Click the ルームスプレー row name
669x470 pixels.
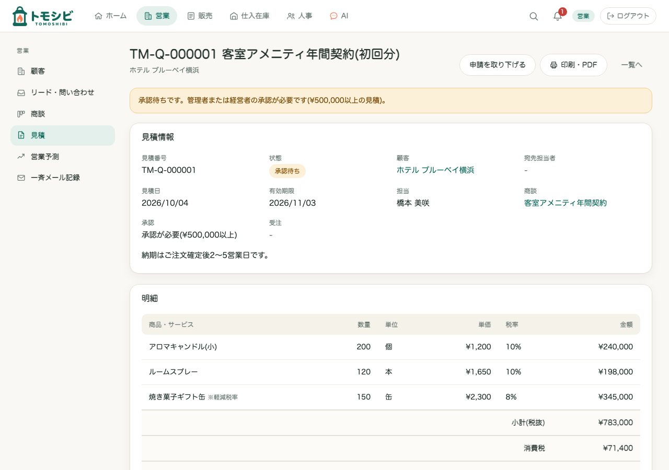click(174, 372)
